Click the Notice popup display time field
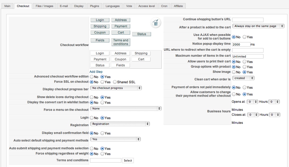 coord(241,44)
